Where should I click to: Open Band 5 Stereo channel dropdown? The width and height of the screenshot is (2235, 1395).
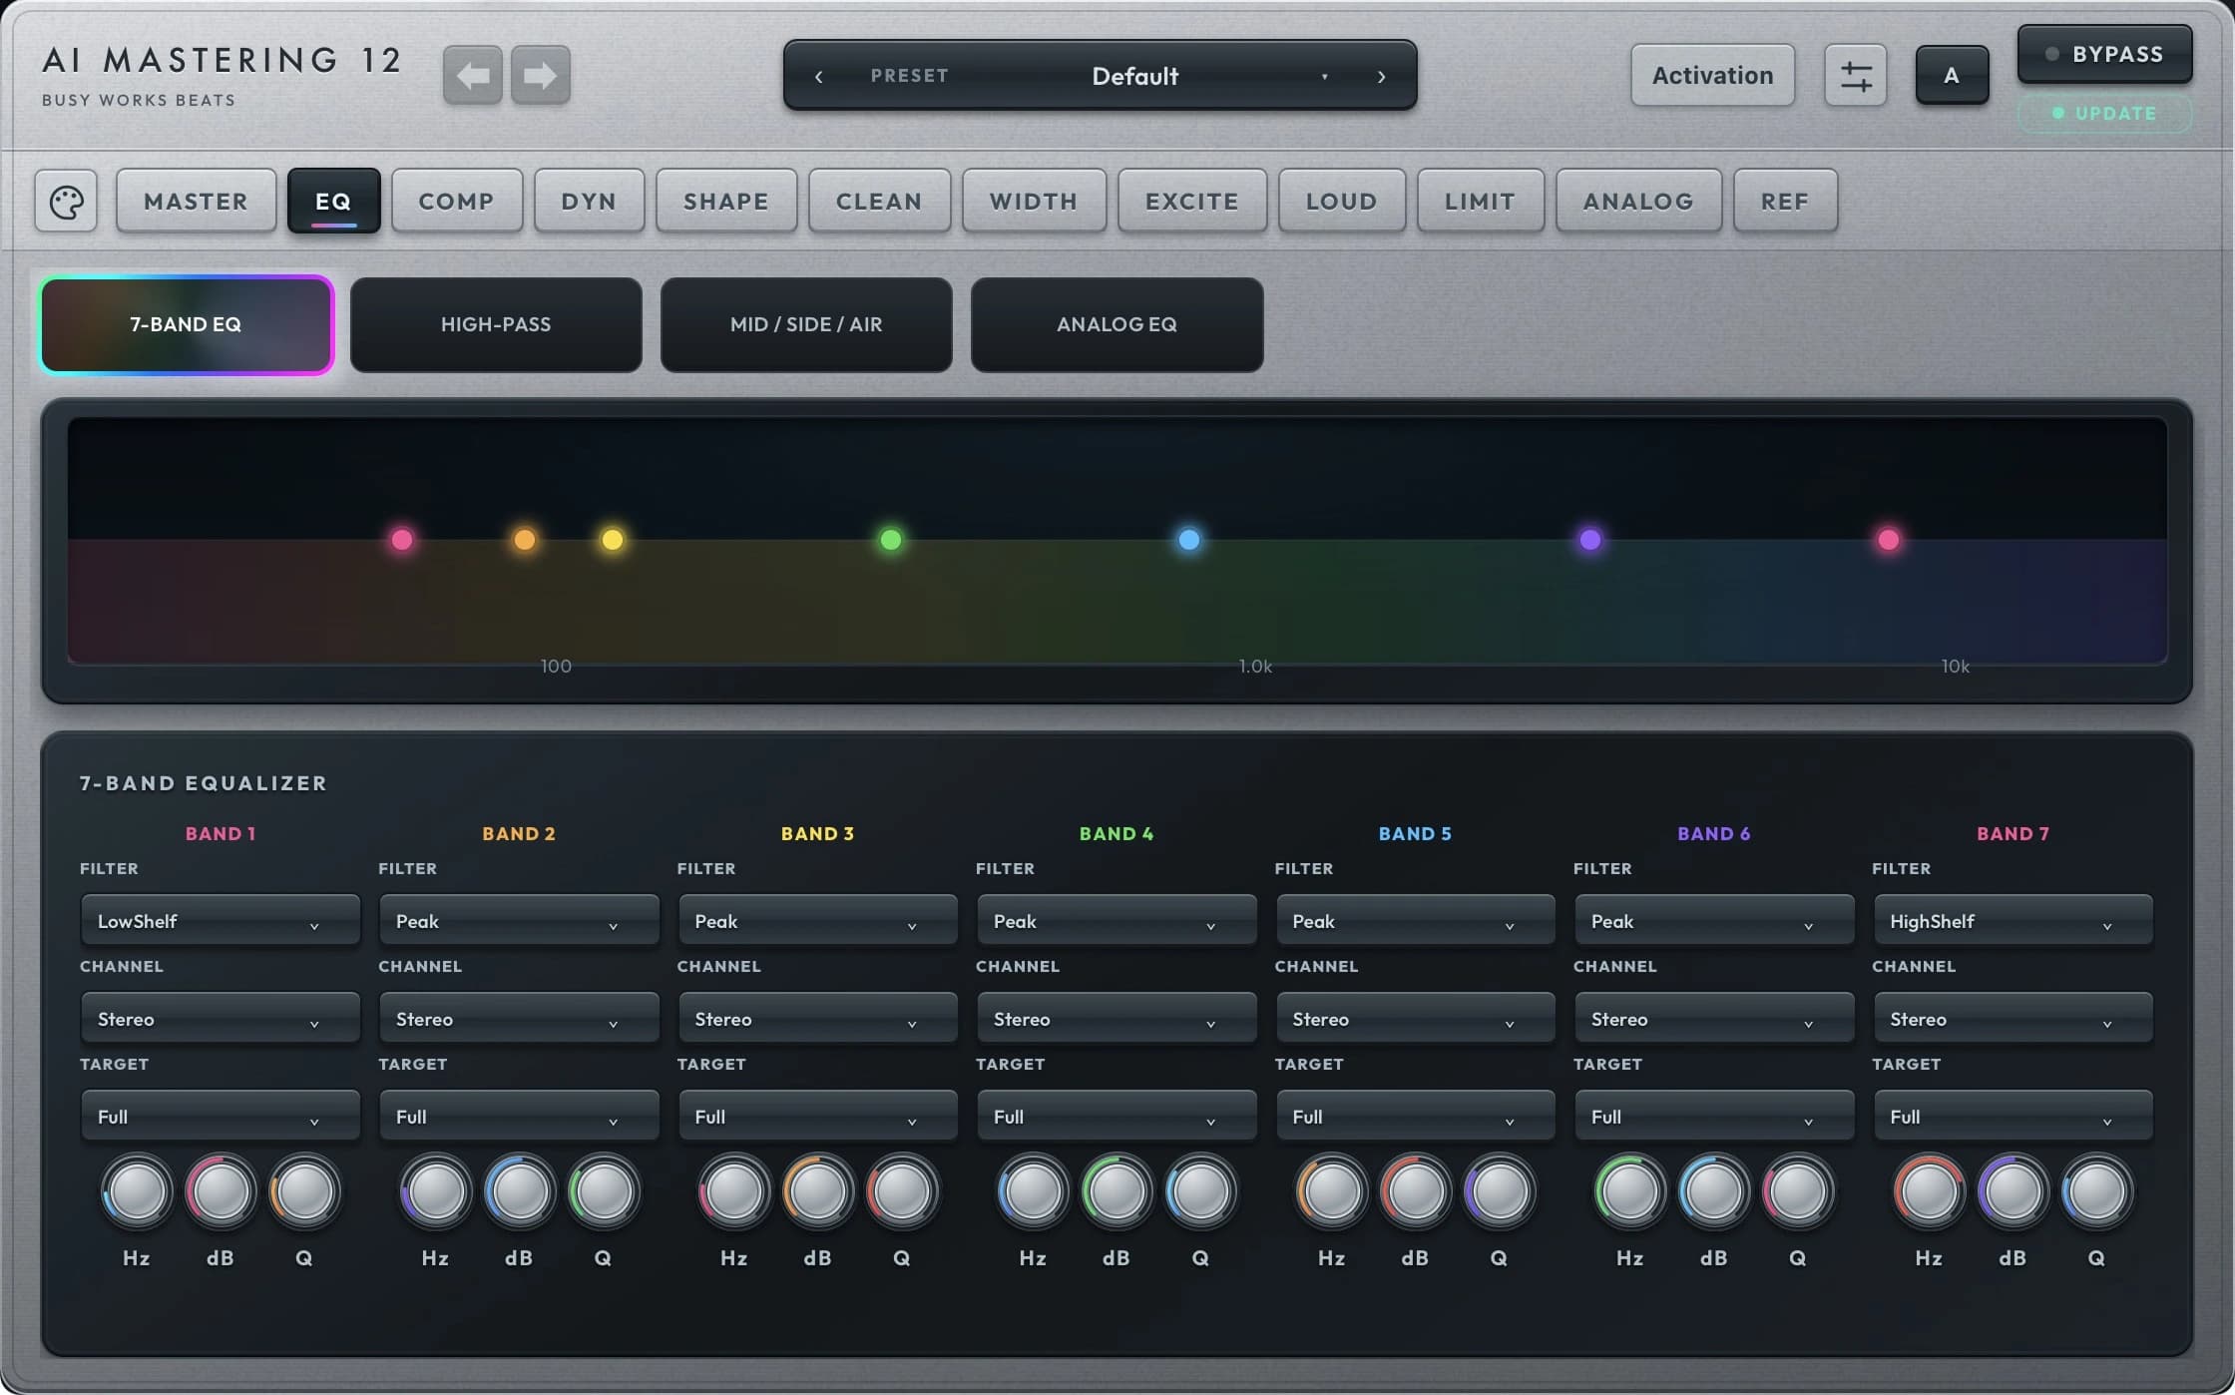1415,1019
